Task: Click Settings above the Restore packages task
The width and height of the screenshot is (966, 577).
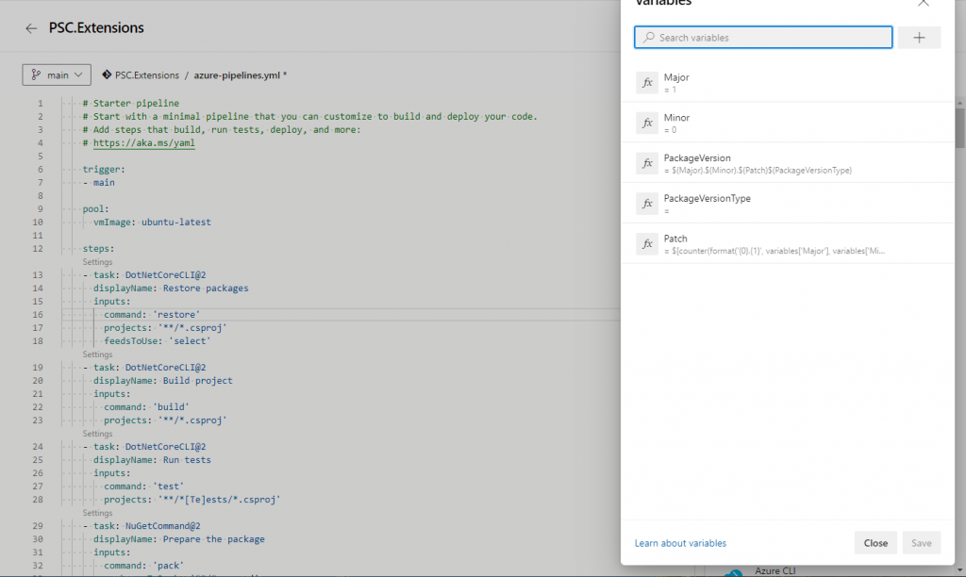Action: 97,262
